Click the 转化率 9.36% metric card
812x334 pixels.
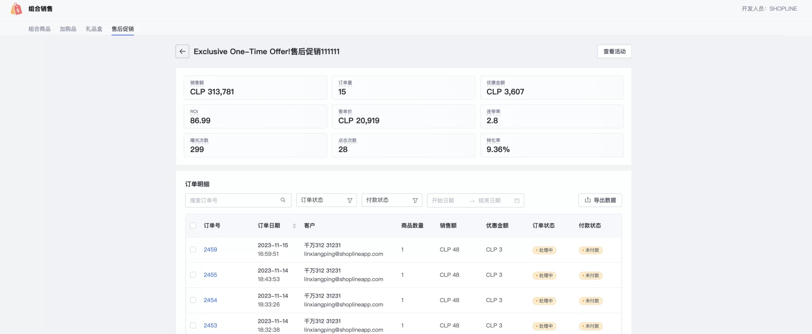click(552, 145)
